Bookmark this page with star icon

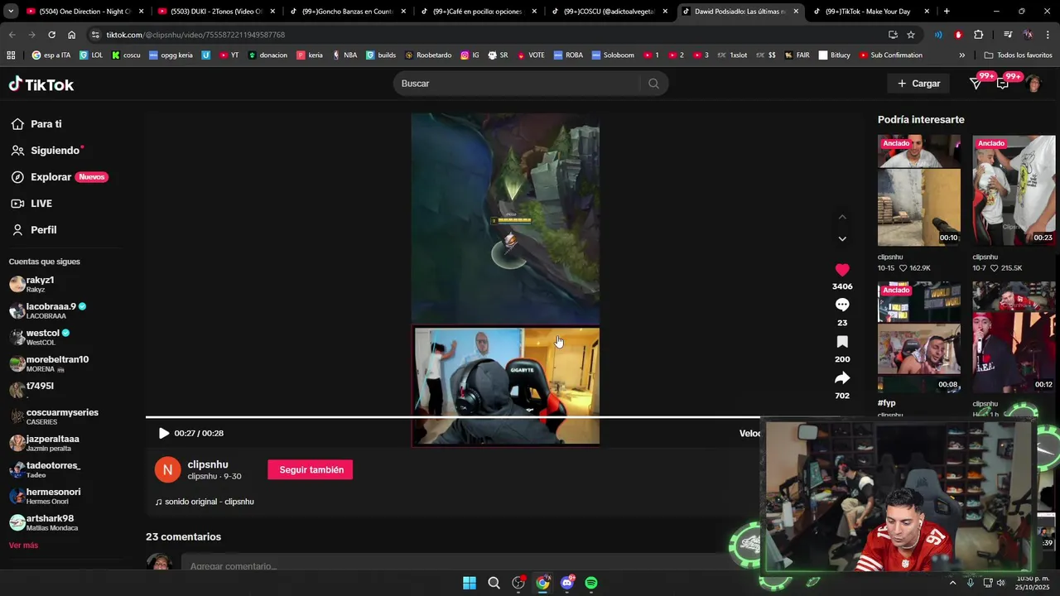pos(911,35)
